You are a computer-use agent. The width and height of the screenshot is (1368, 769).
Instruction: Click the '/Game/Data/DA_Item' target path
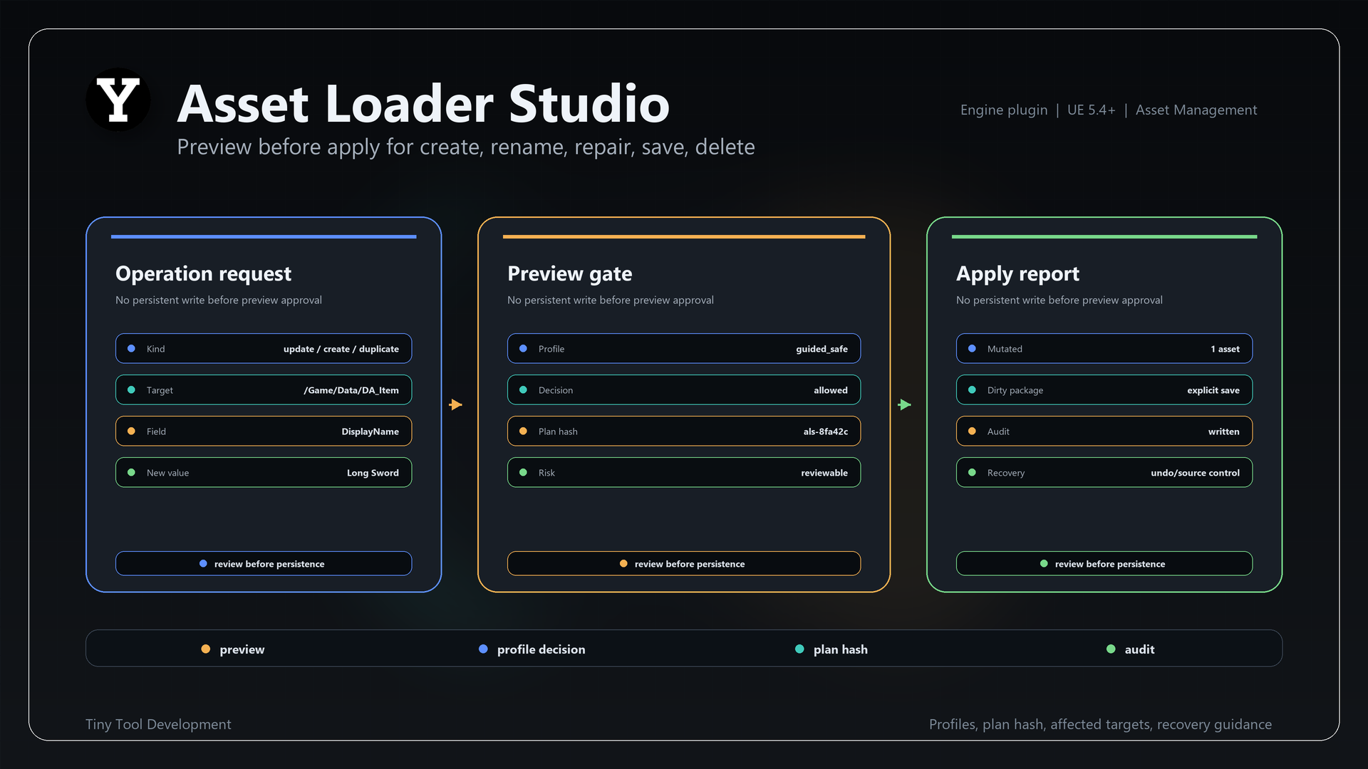351,390
